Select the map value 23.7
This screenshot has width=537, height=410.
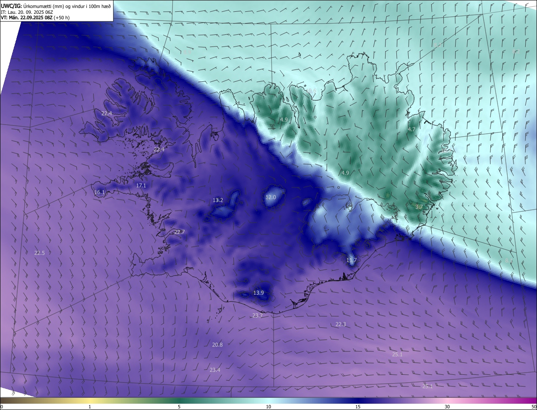click(257, 315)
